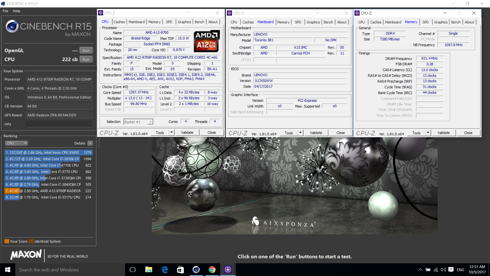Click the AMD A12 processor logo
This screenshot has width=490, height=276.
point(207,41)
